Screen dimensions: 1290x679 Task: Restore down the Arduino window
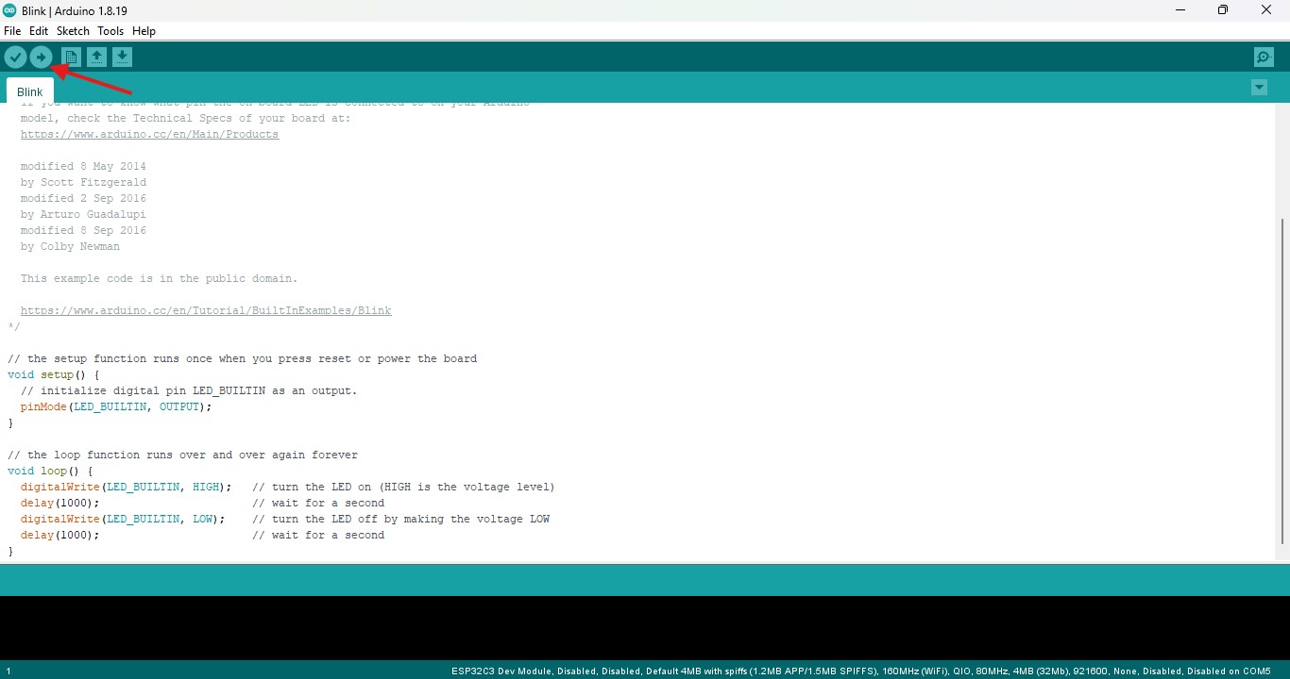point(1223,10)
